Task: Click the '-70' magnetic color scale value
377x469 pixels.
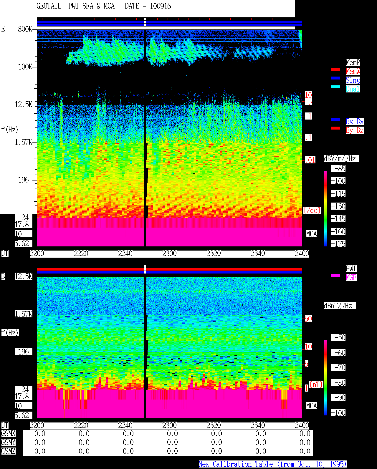Action: click(339, 367)
